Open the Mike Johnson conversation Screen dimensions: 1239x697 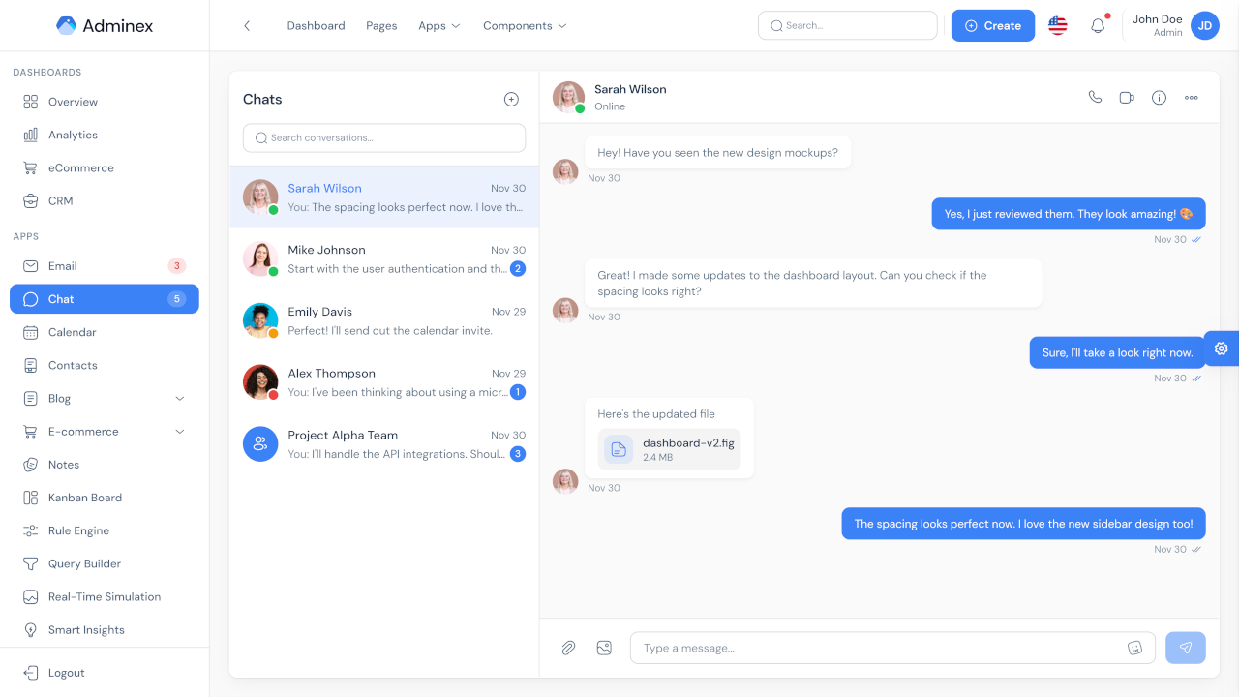384,259
